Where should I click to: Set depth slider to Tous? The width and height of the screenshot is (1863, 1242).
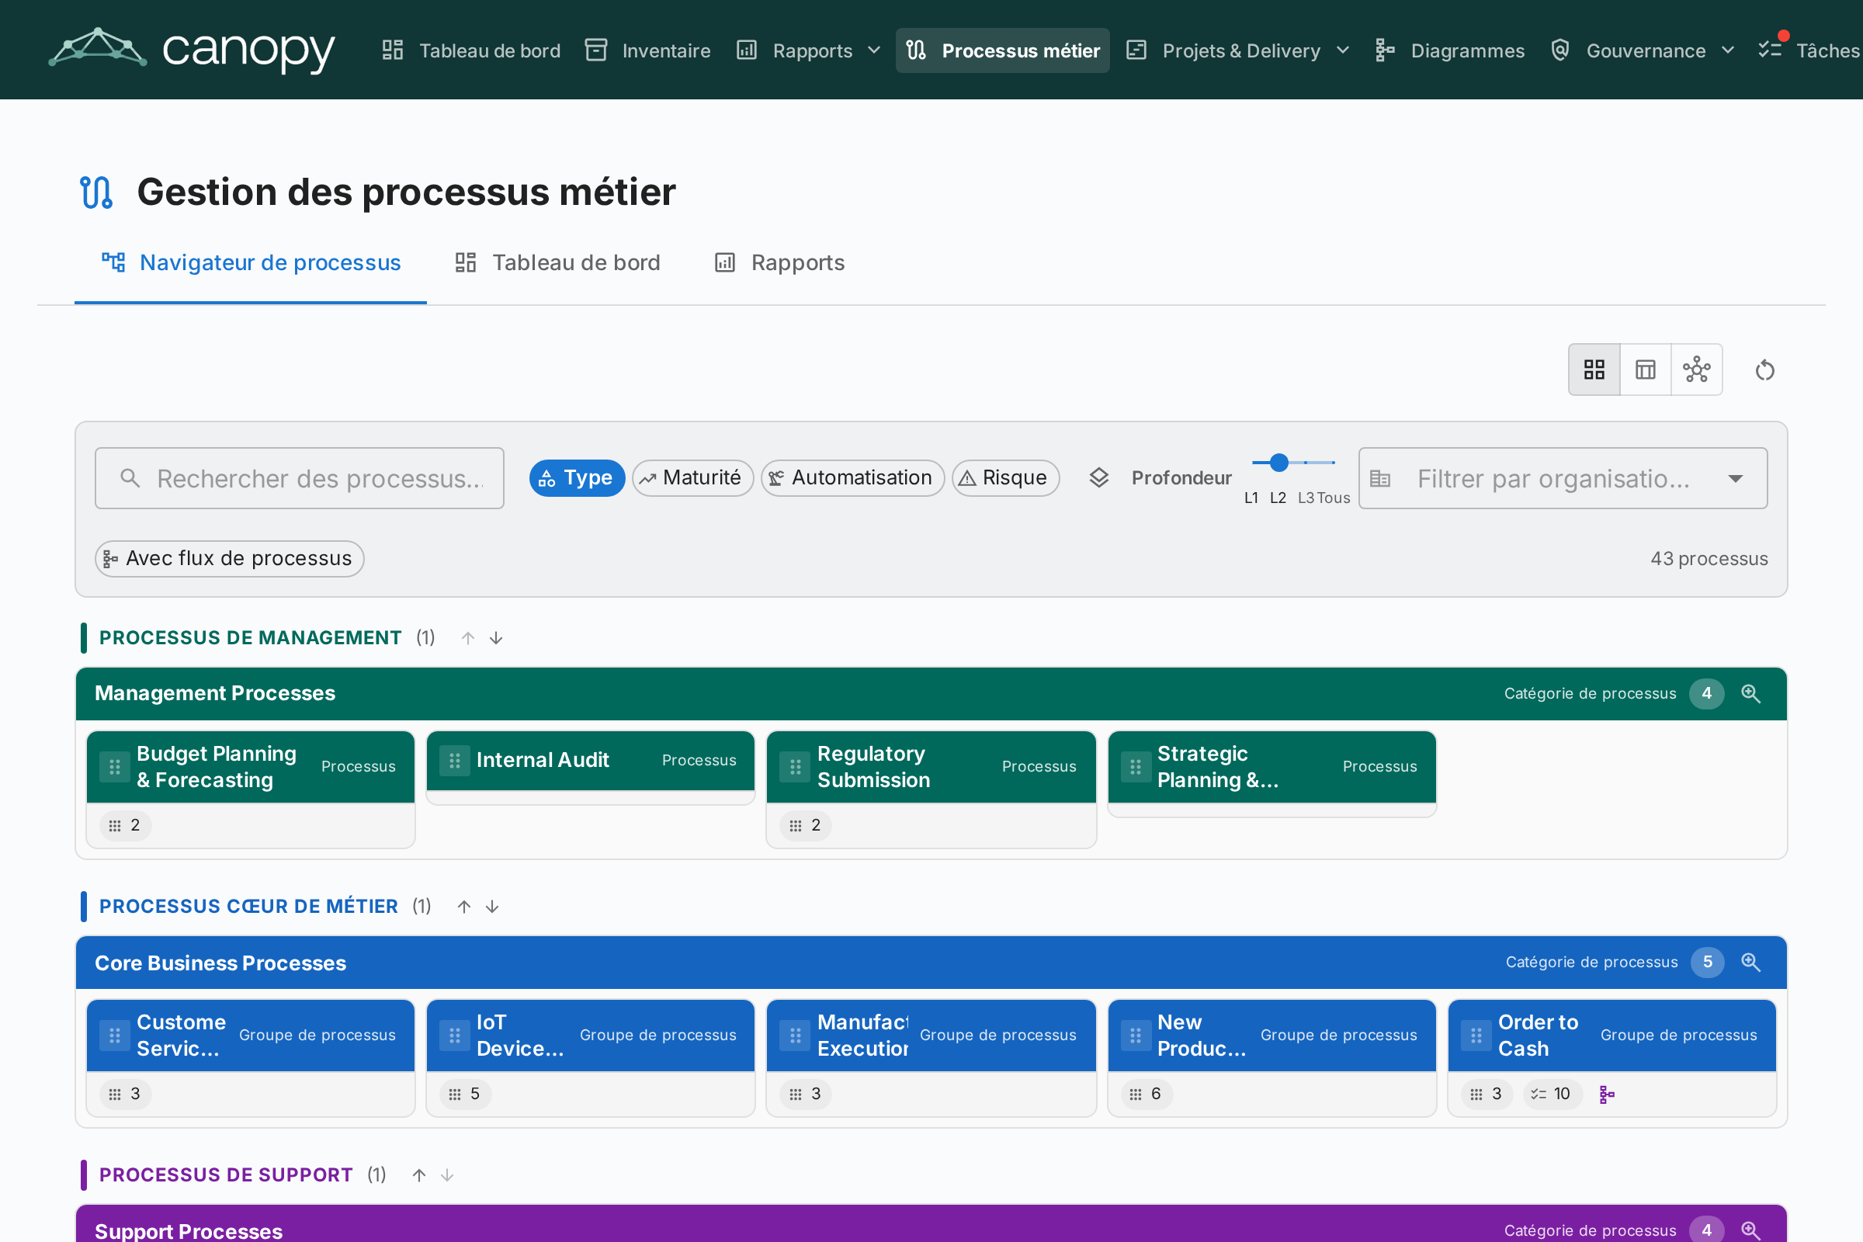1333,498
